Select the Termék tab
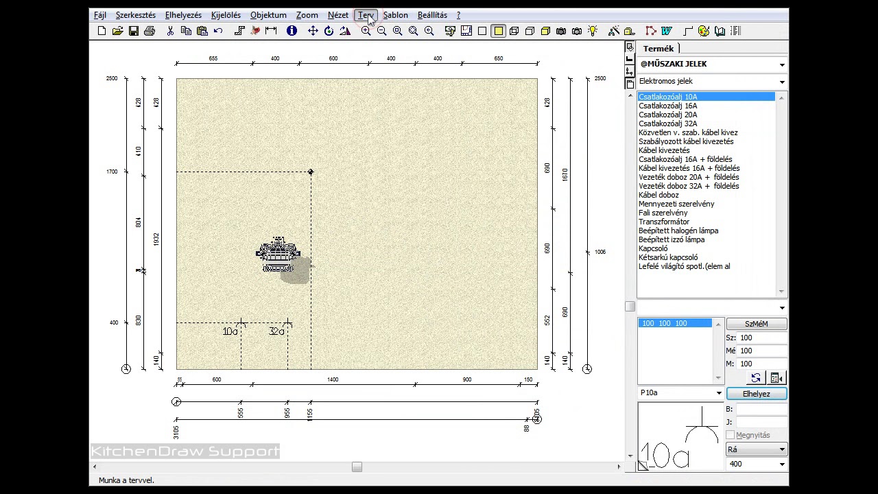 pyautogui.click(x=658, y=49)
